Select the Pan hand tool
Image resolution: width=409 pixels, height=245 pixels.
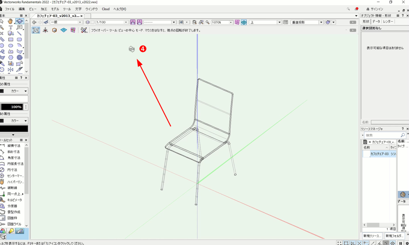point(10,21)
